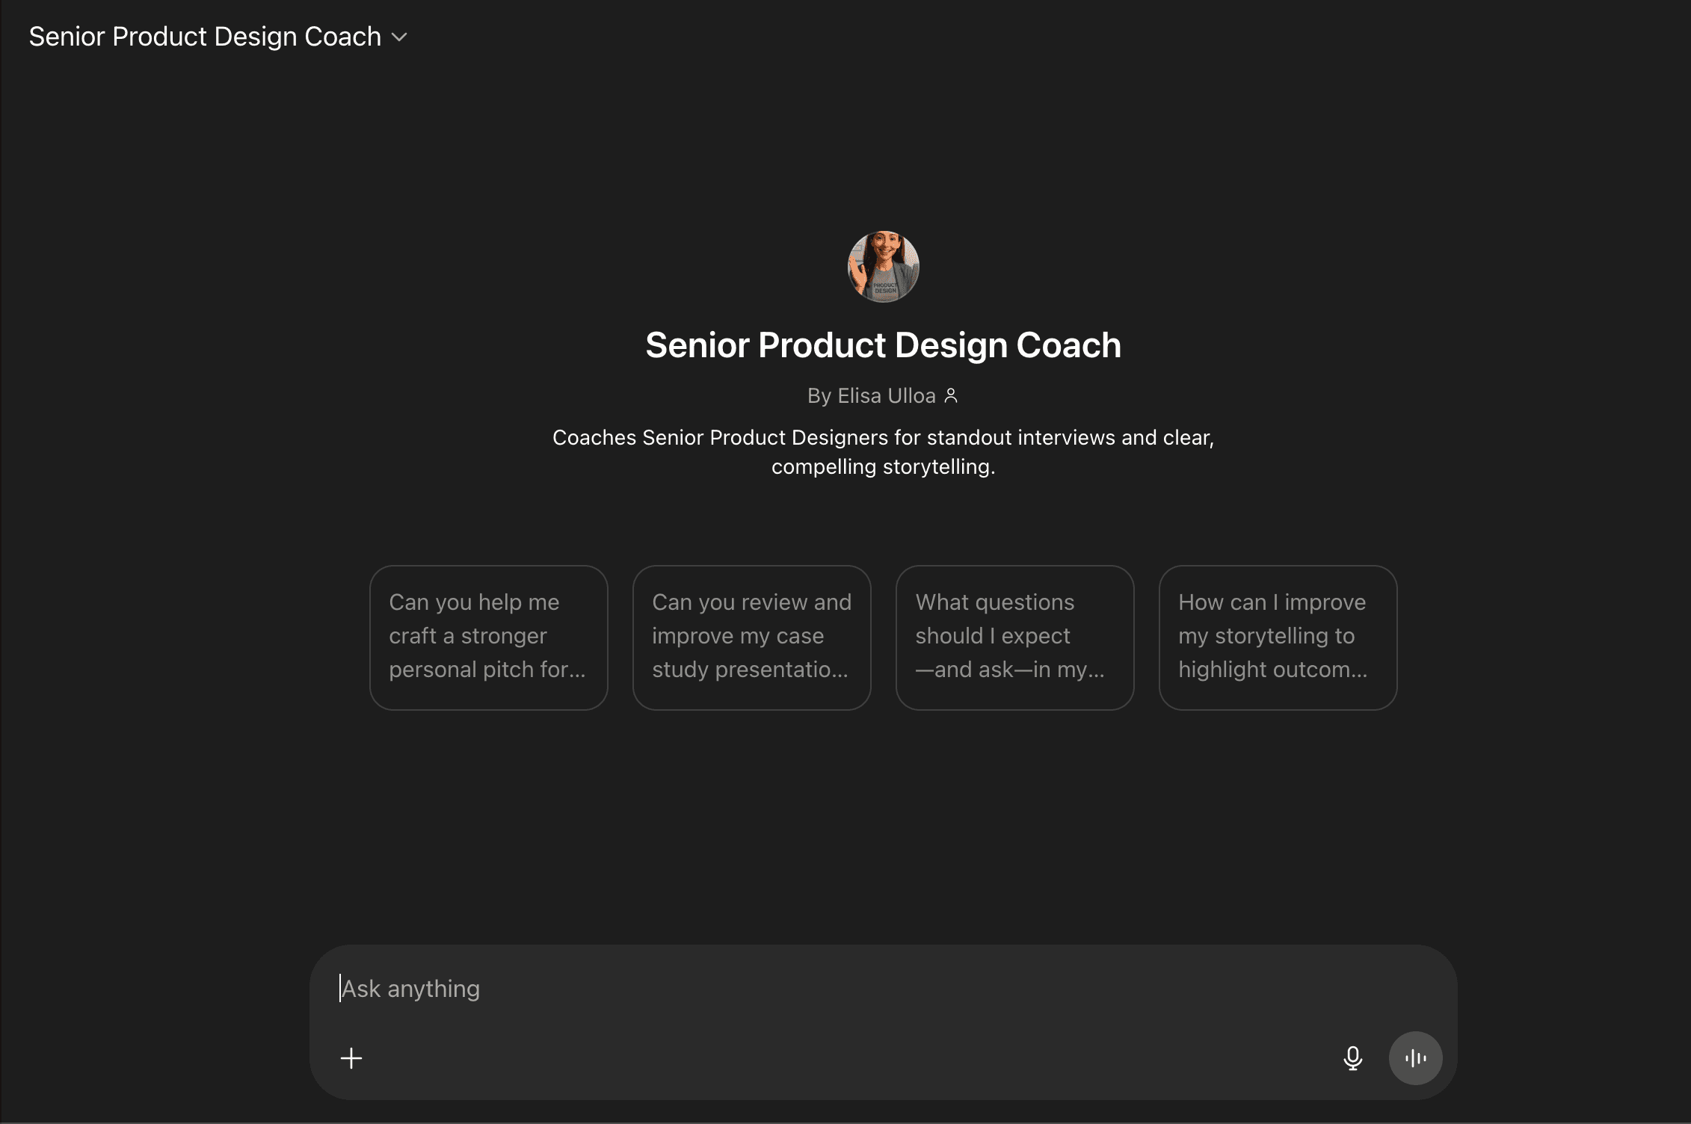Pick the 'What questions should I expect' card
Image resolution: width=1691 pixels, height=1124 pixels.
(1014, 637)
